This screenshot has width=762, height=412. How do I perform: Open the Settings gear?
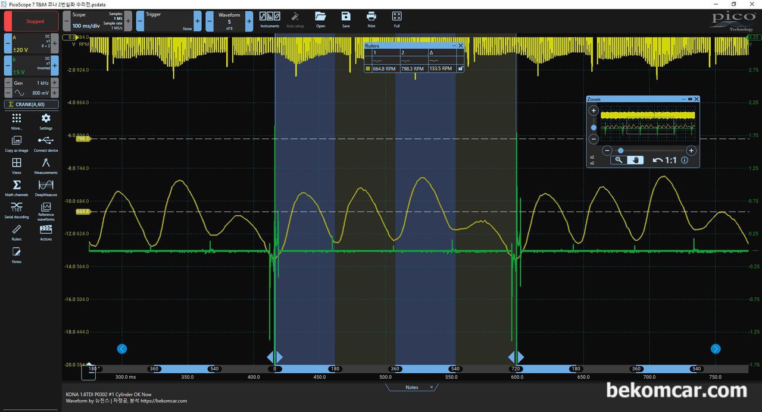[x=46, y=121]
